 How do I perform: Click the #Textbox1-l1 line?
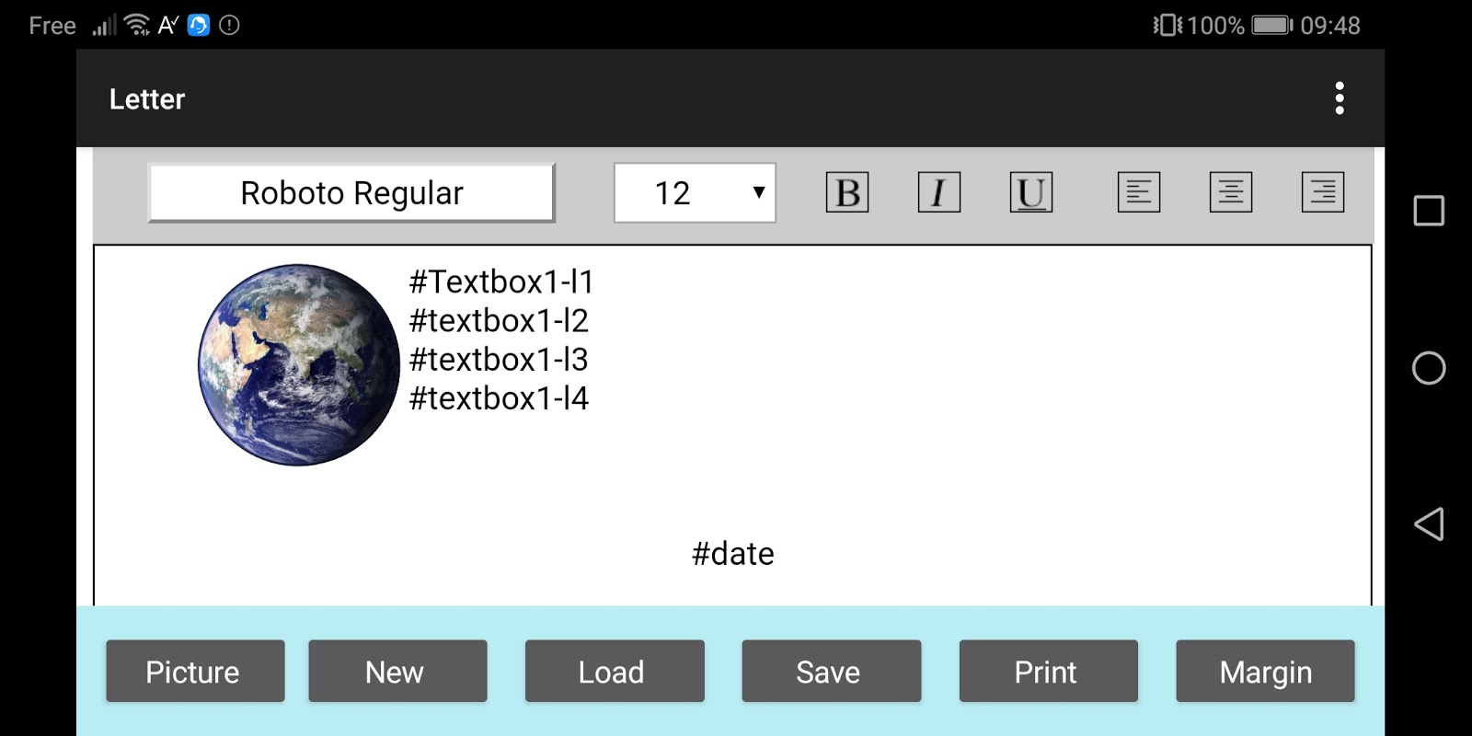click(501, 282)
